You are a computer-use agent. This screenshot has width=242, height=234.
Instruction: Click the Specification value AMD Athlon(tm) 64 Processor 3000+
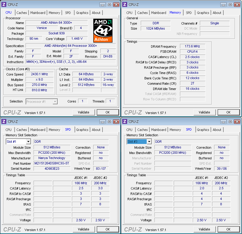coord(71,46)
